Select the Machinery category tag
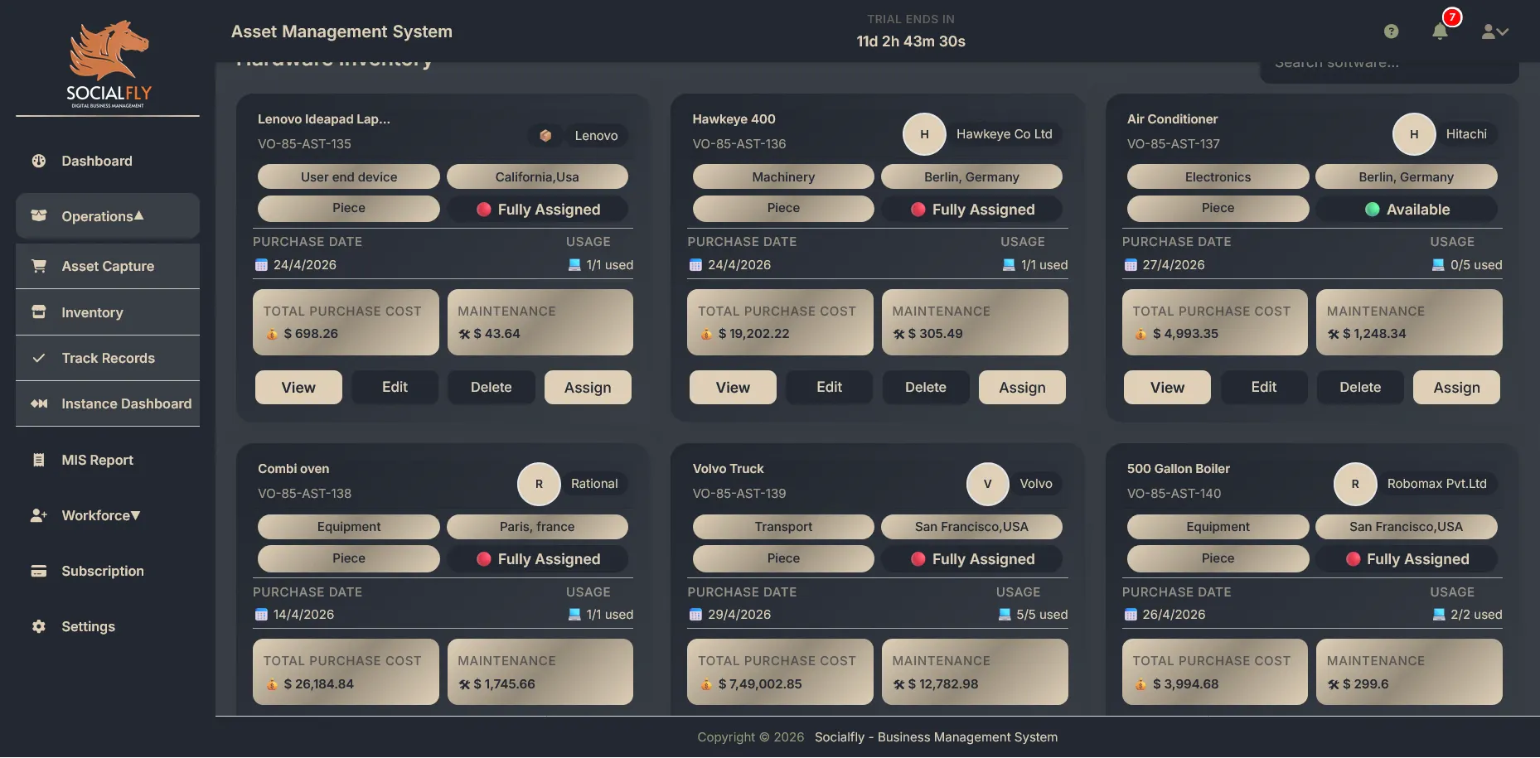Viewport: 1540px width, 758px height. 783,176
